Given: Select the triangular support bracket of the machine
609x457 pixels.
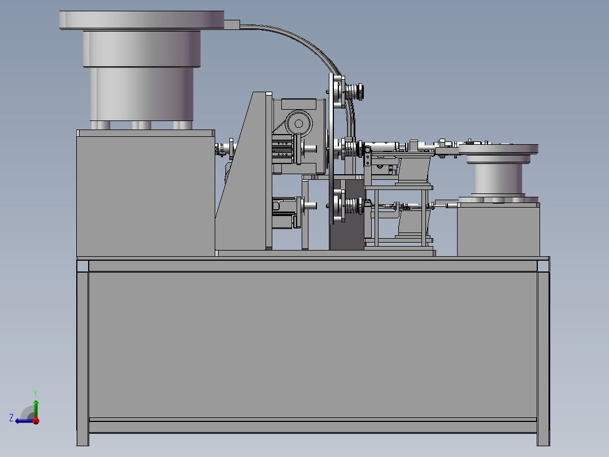Looking at the screenshot, I should (243, 171).
